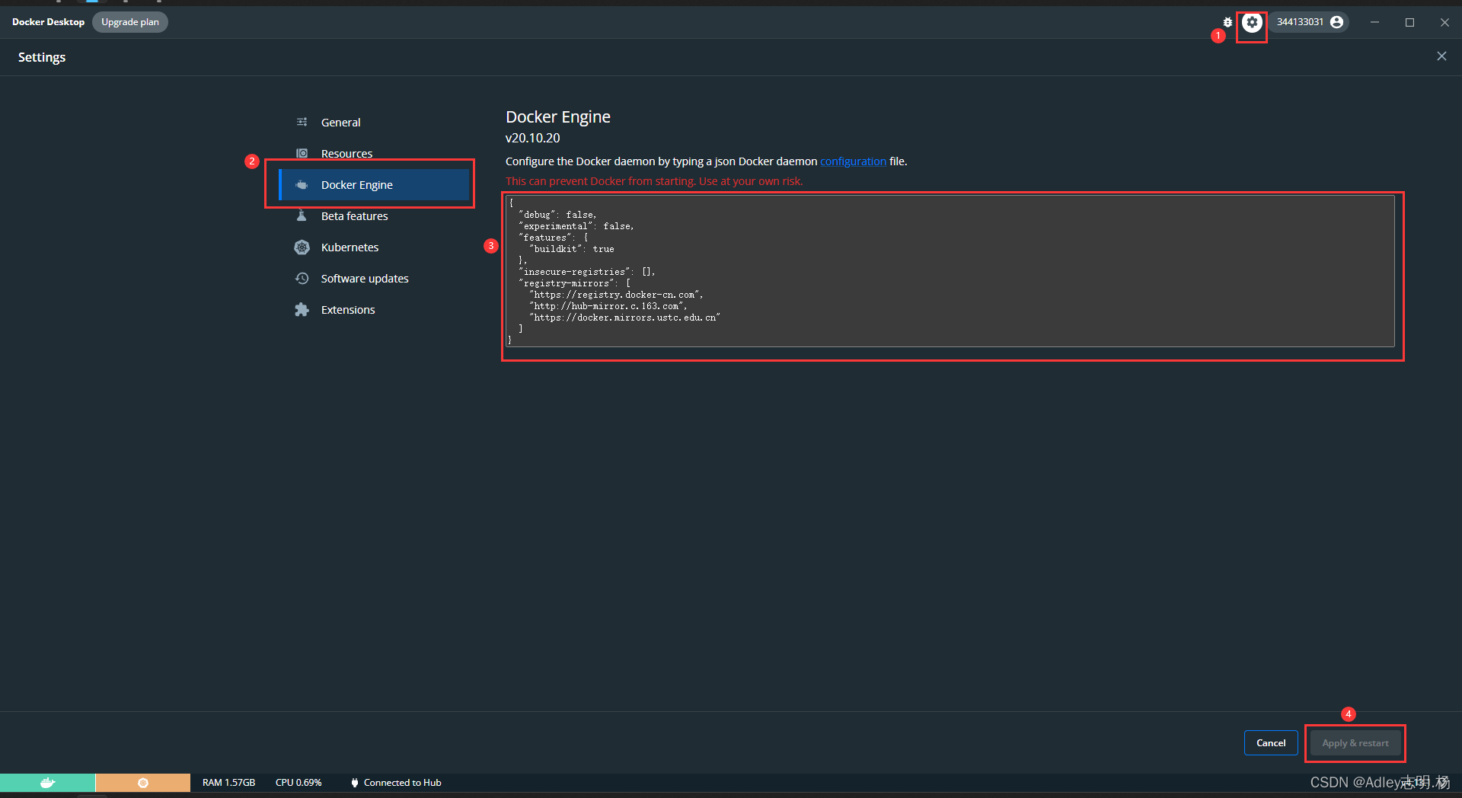Open the Software updates tab

(x=374, y=278)
